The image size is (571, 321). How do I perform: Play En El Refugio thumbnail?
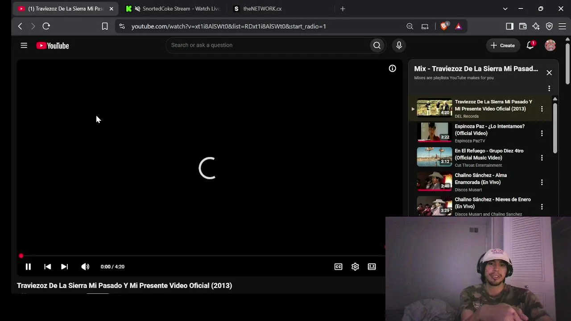(x=434, y=157)
